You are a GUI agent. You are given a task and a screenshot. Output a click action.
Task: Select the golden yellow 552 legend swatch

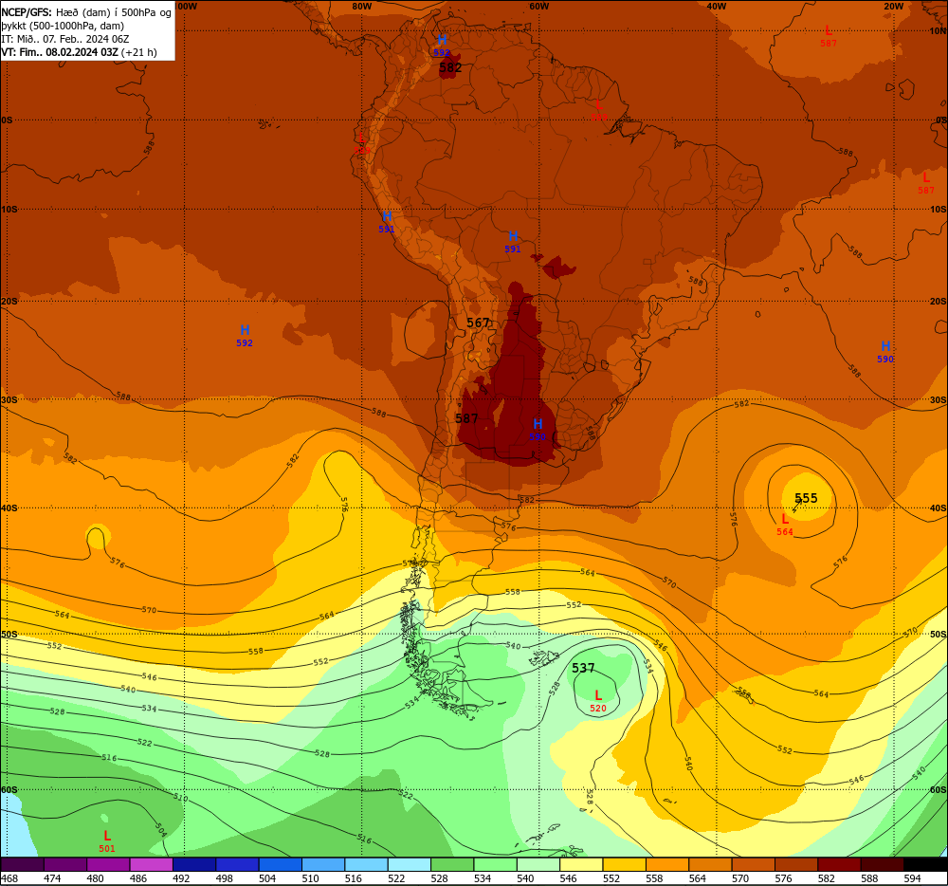[624, 864]
